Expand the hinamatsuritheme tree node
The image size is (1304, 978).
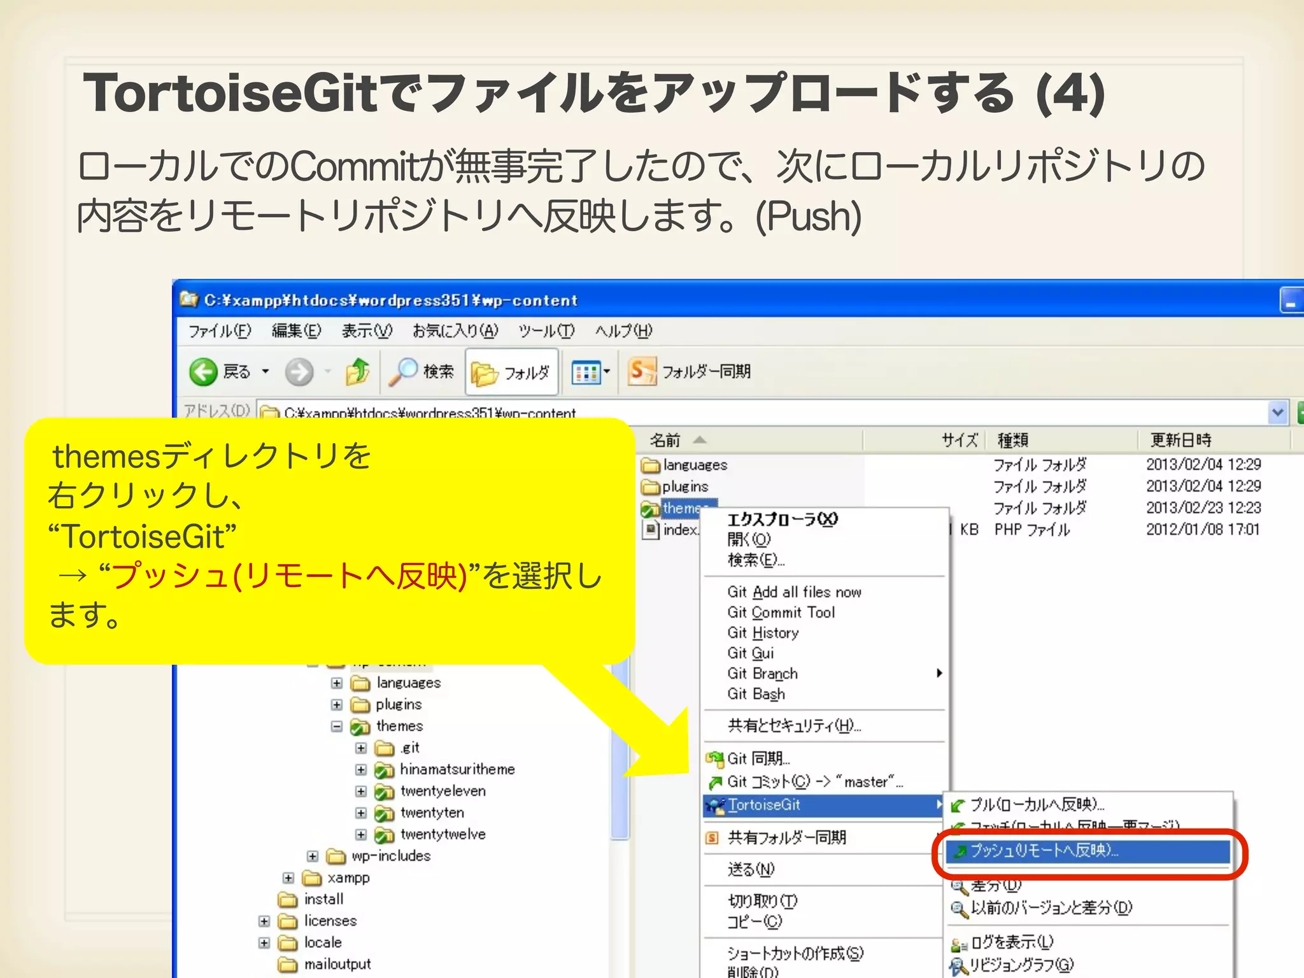pyautogui.click(x=361, y=770)
